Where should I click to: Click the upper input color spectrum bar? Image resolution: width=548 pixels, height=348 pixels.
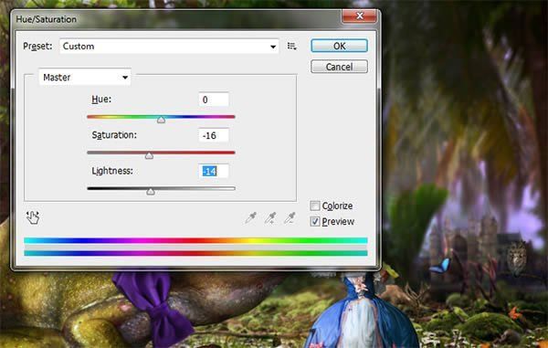[195, 240]
